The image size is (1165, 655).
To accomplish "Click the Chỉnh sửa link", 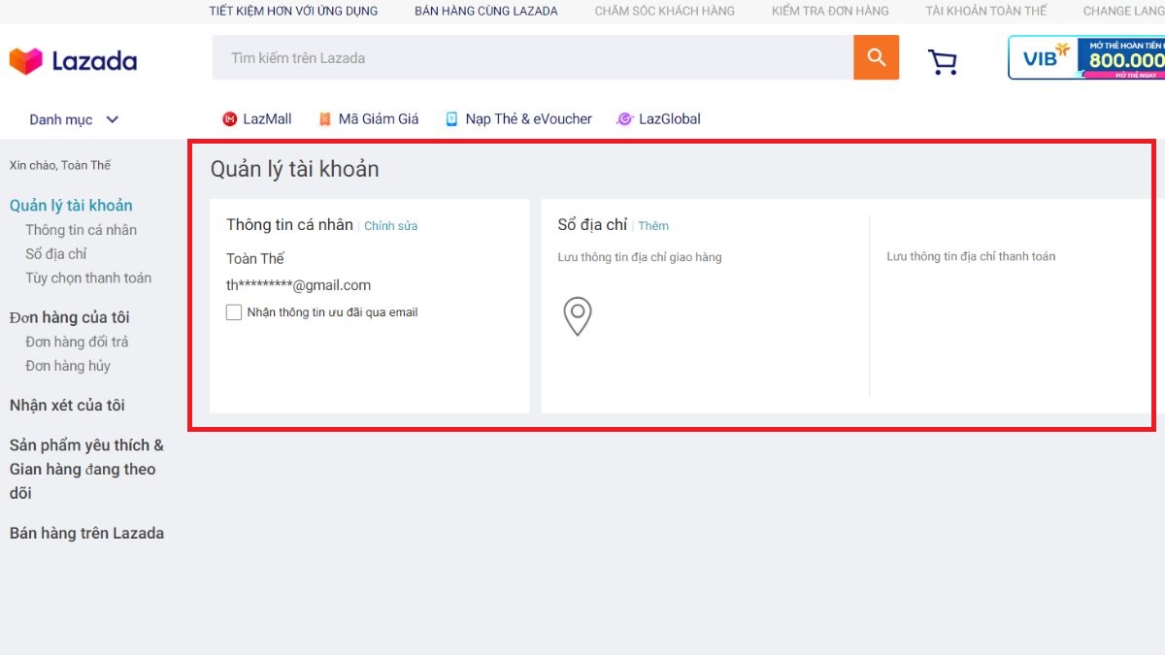I will coord(391,225).
